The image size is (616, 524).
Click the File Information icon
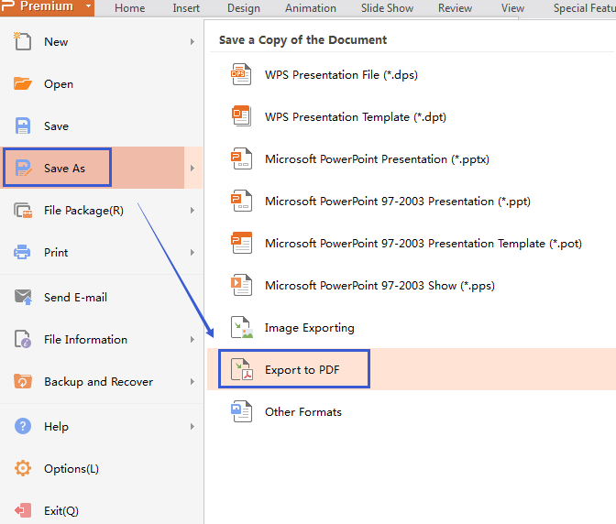point(22,339)
